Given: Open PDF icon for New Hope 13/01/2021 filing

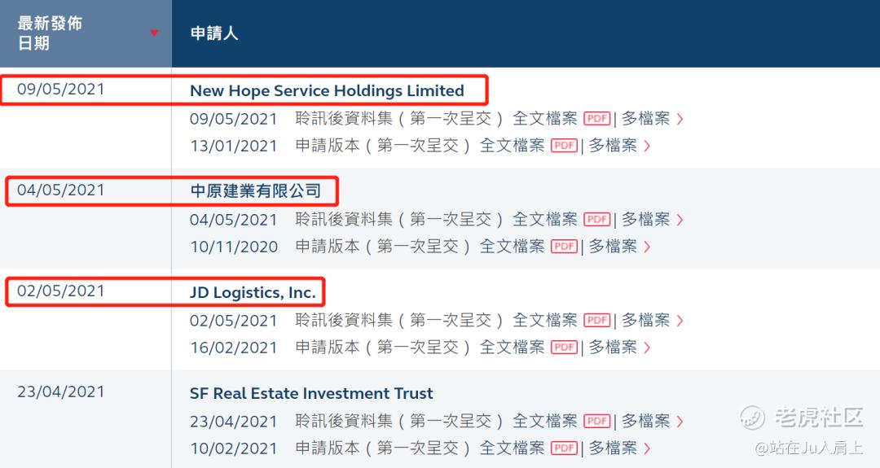Looking at the screenshot, I should click(564, 146).
